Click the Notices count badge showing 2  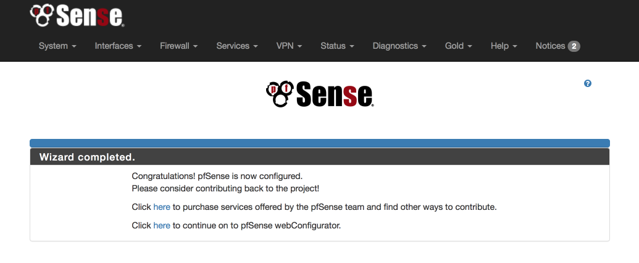click(574, 46)
